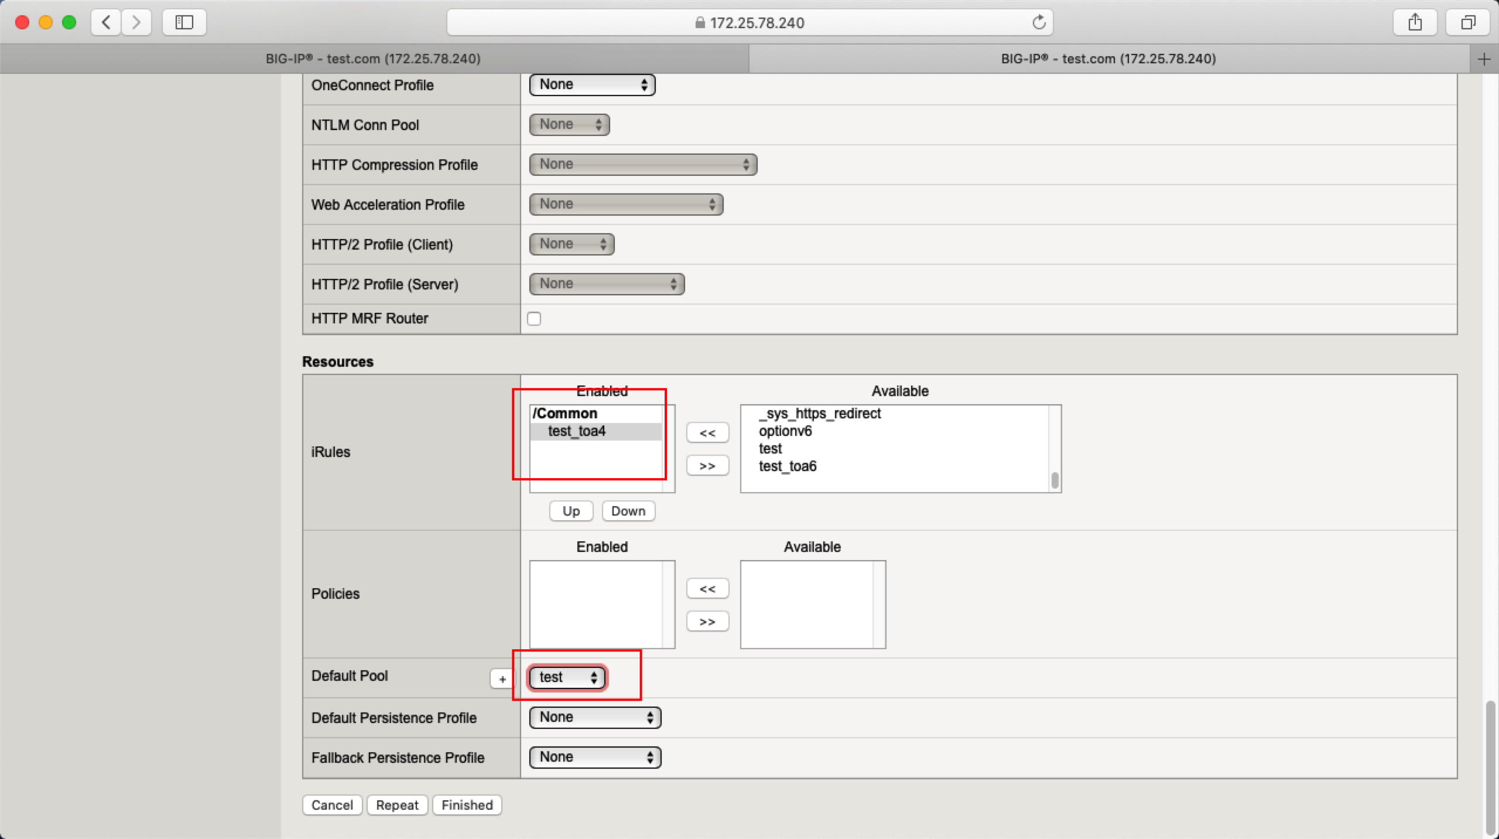Click plus icon next to Default Pool
The width and height of the screenshot is (1499, 839).
tap(502, 679)
